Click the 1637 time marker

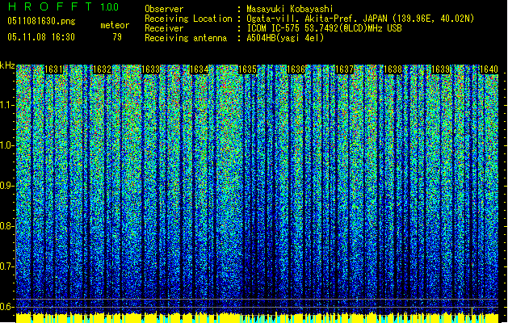tap(344, 69)
